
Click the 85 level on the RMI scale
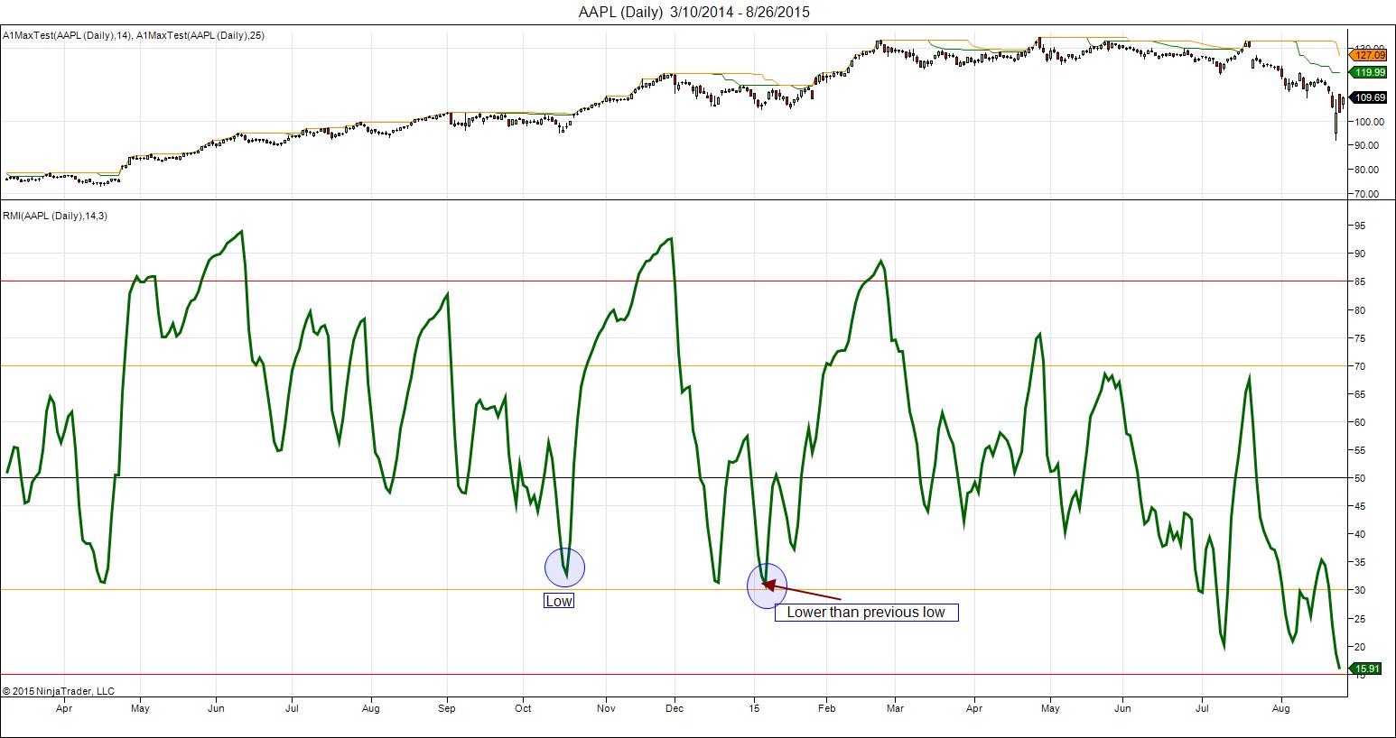[1359, 282]
